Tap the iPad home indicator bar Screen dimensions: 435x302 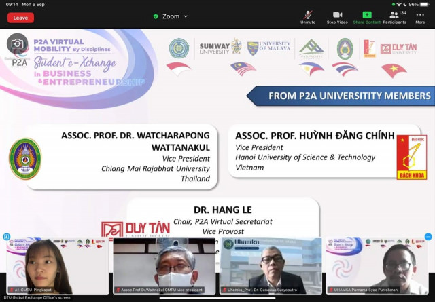point(217,299)
